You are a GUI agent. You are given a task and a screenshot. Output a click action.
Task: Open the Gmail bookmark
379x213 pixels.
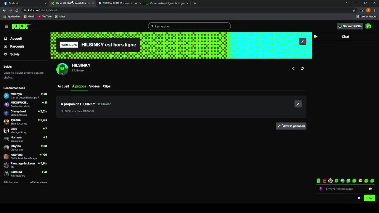point(29,17)
